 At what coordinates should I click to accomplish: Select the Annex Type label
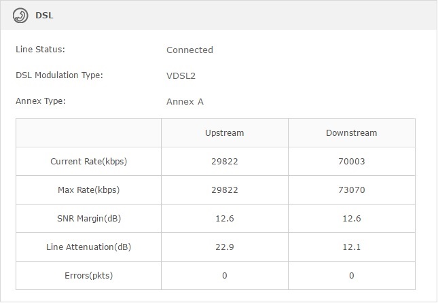point(41,101)
